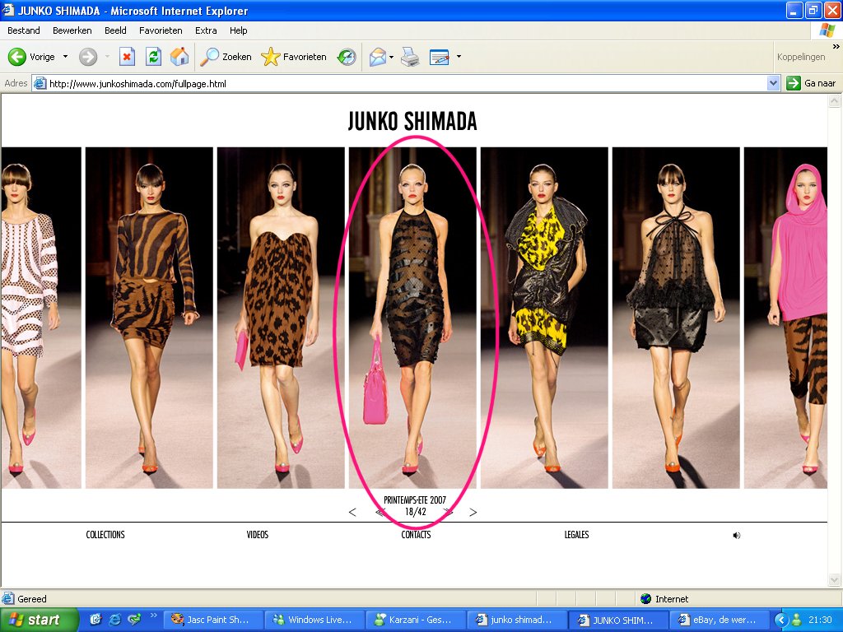Switch to lowercase junko shimad... taskbar button
The width and height of the screenshot is (843, 632).
517,620
